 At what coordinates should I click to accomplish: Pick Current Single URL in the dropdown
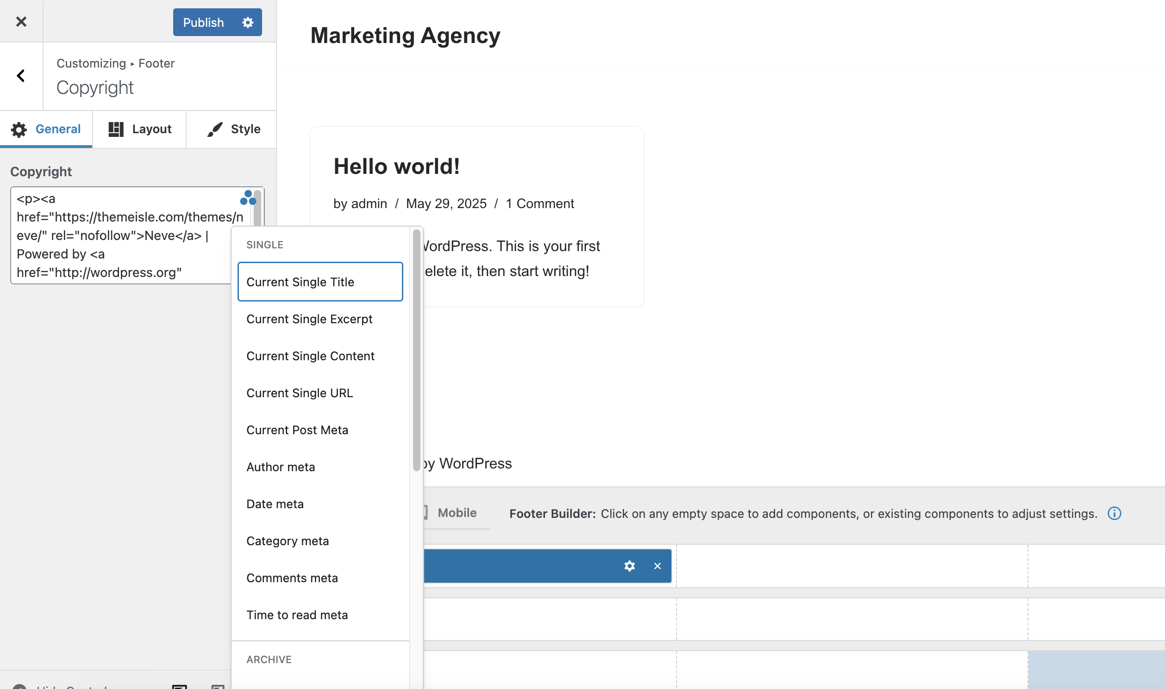300,393
